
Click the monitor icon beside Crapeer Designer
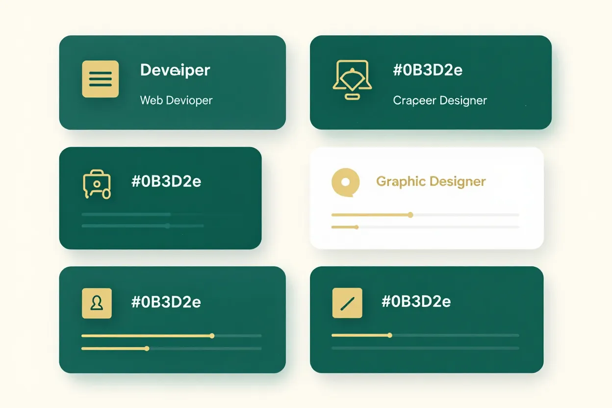[352, 80]
